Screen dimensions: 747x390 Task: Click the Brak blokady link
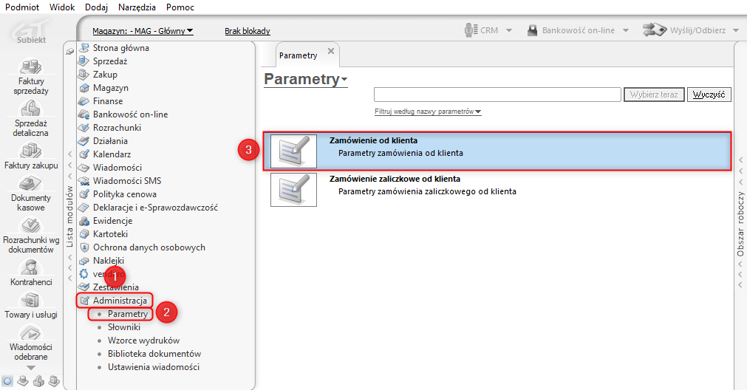pyautogui.click(x=248, y=31)
